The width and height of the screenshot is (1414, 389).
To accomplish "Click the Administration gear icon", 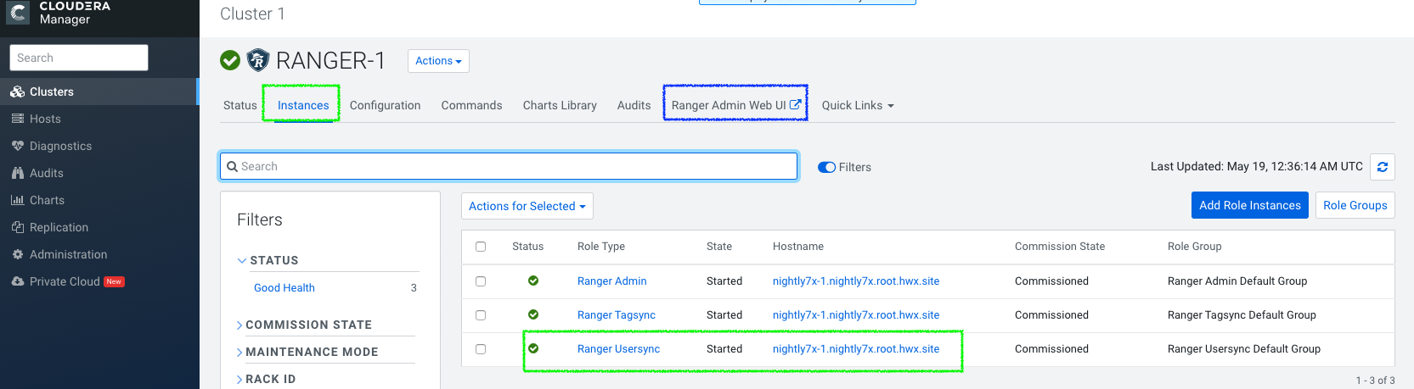I will [17, 254].
